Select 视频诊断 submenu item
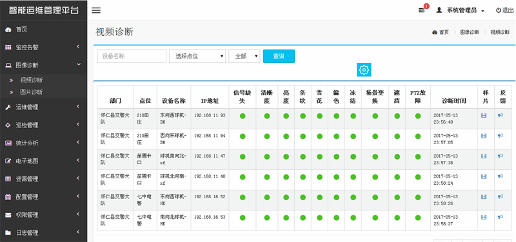The height and width of the screenshot is (242, 516). tap(31, 80)
